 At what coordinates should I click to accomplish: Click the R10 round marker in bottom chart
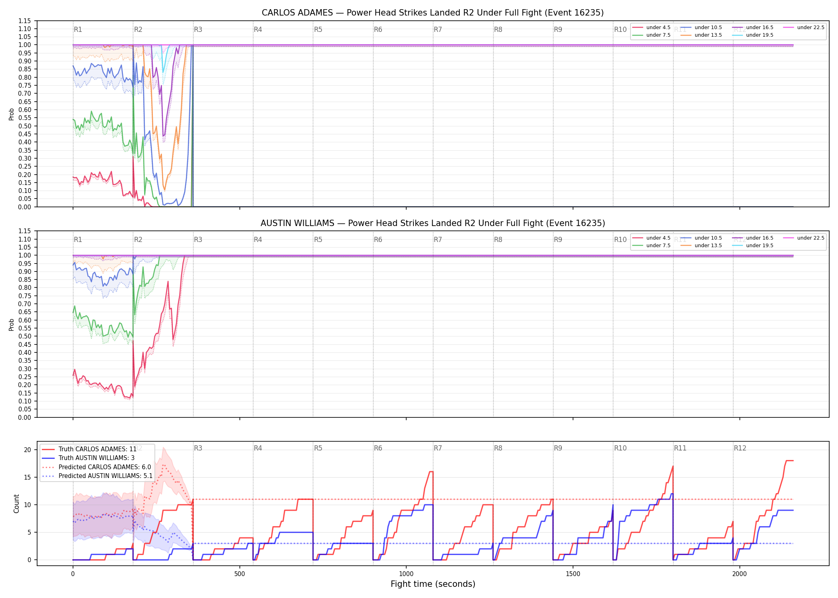621,448
